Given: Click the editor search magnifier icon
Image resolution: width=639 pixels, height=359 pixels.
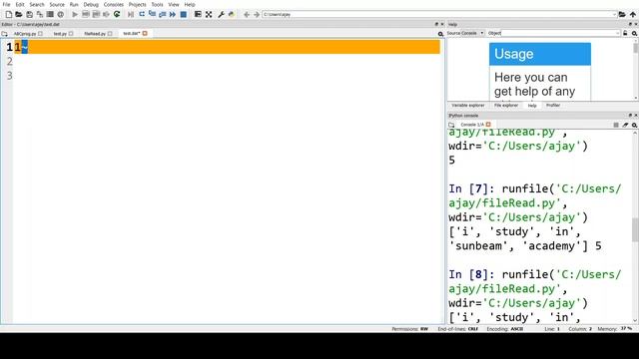Looking at the screenshot, I should click(x=440, y=34).
